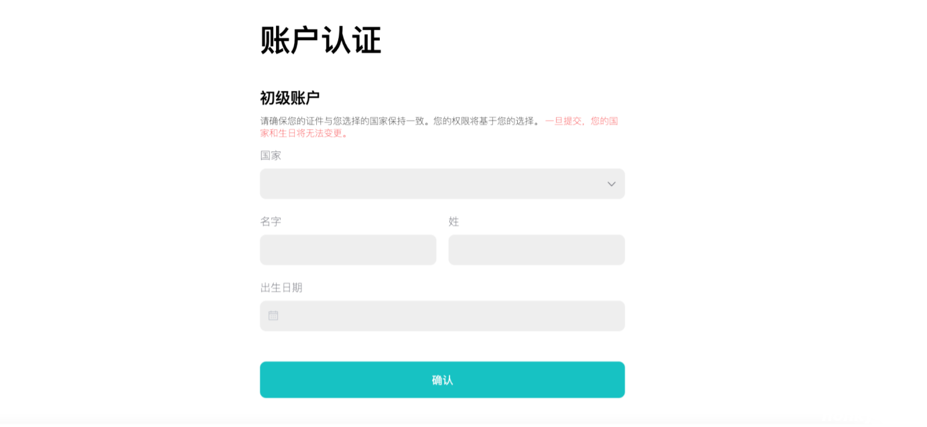
Task: Focus the 姓 last name input box
Action: [x=536, y=250]
